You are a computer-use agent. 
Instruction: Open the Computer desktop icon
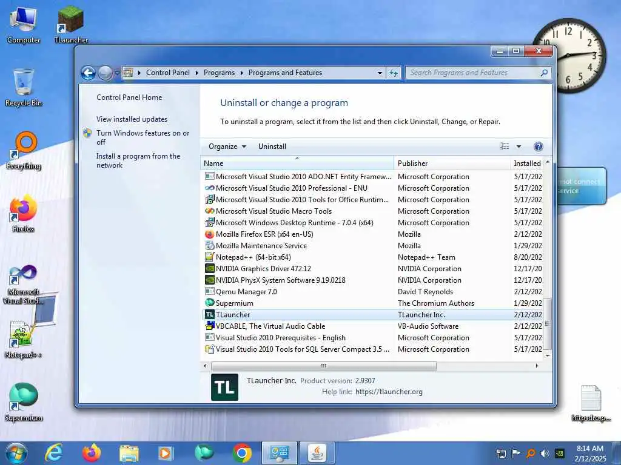[24, 25]
